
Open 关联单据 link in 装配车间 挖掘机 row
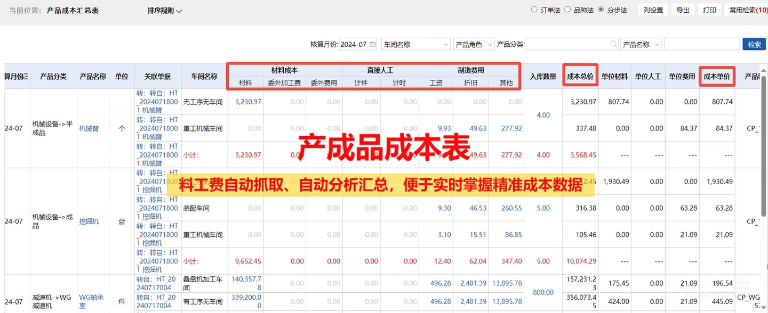[157, 208]
